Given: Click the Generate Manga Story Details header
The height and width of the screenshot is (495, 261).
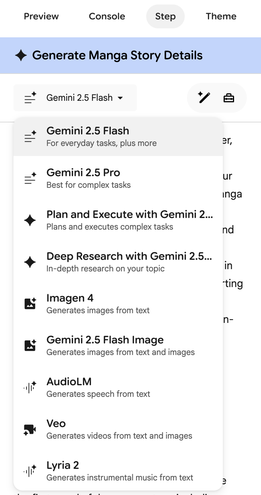Looking at the screenshot, I should 117,56.
